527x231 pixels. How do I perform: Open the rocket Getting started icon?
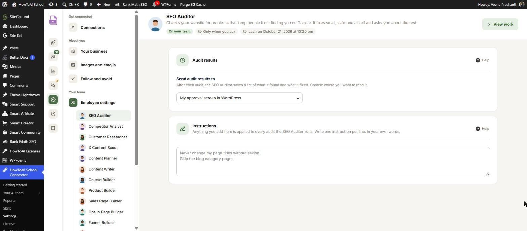(x=53, y=42)
